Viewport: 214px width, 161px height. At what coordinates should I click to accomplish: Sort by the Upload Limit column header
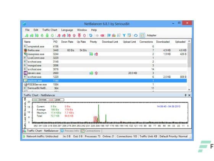coord(129,42)
